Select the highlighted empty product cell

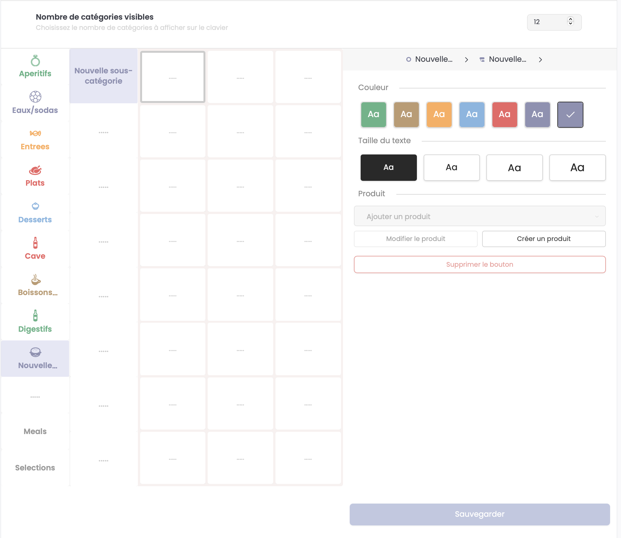click(x=173, y=77)
